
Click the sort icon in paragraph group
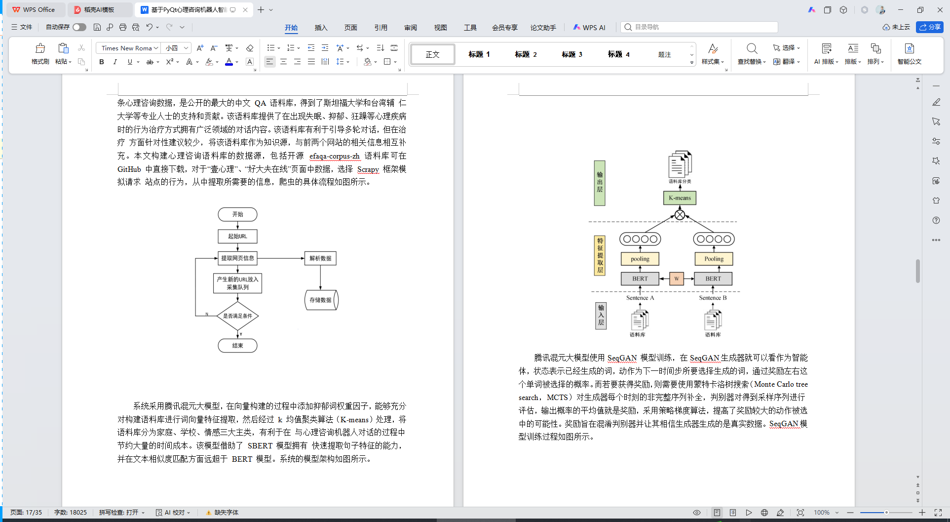point(380,48)
